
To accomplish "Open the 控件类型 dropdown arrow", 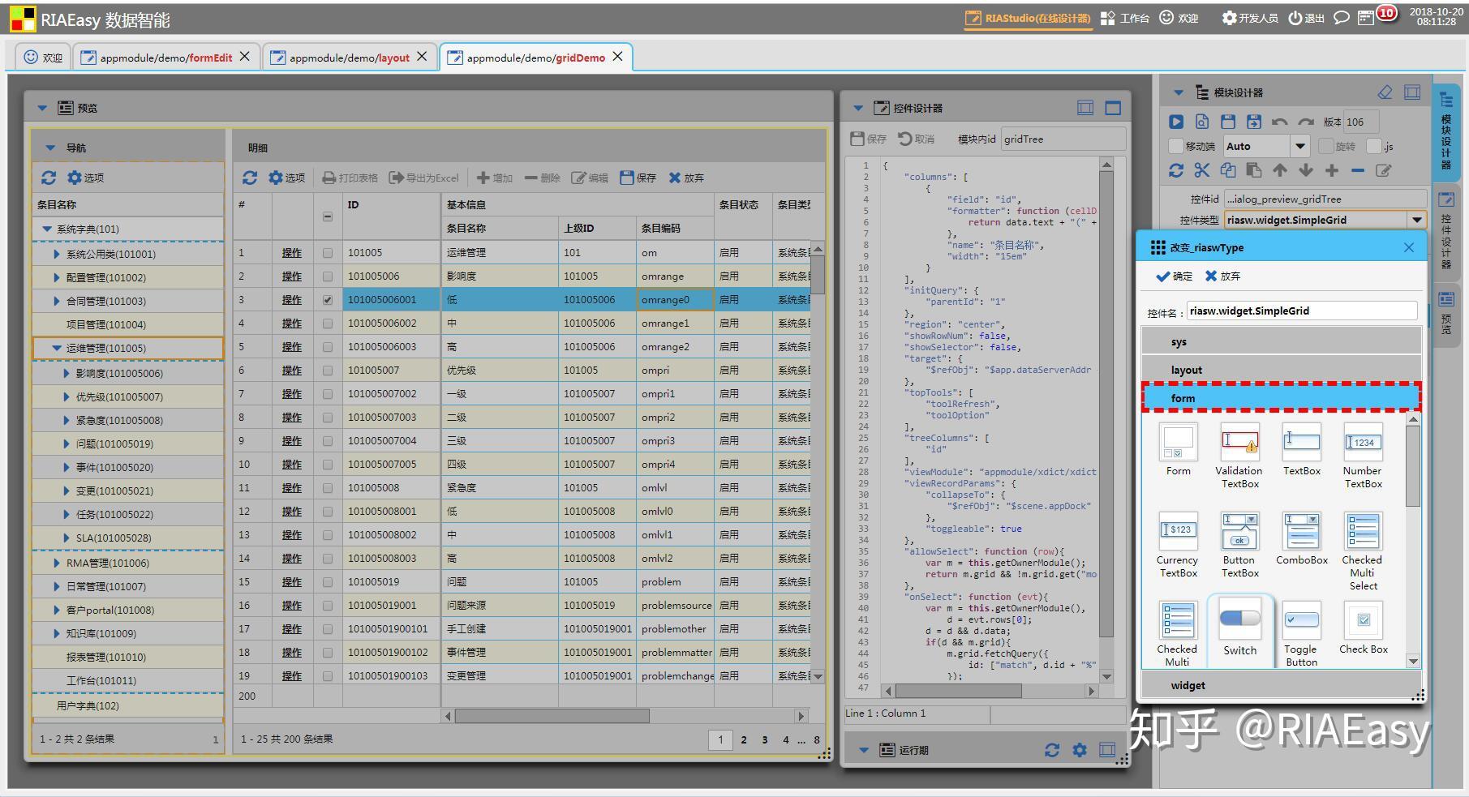I will tap(1416, 220).
